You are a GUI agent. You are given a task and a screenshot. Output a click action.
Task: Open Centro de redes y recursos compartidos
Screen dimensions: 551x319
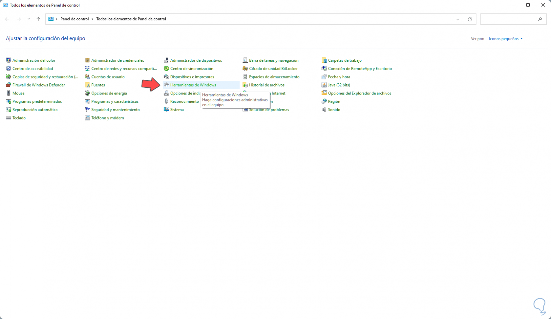[124, 68]
